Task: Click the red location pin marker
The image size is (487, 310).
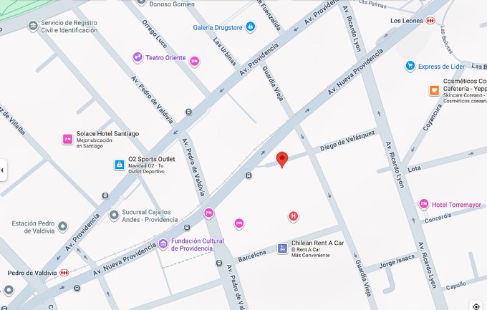Action: [x=282, y=160]
